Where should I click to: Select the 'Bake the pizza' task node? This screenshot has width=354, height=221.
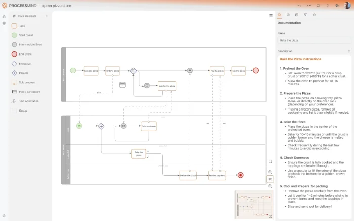138,152
